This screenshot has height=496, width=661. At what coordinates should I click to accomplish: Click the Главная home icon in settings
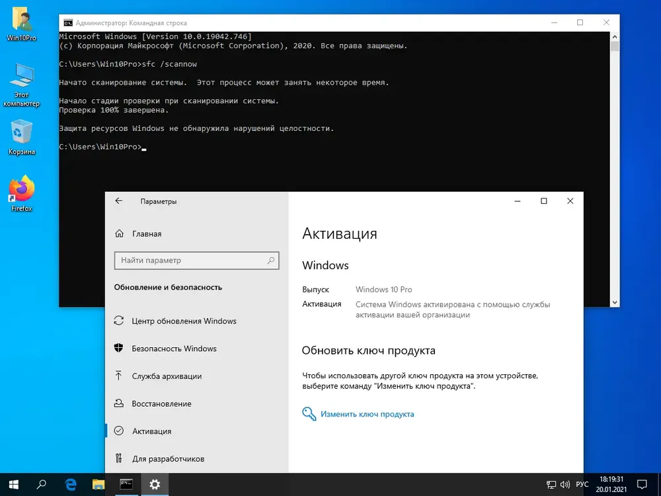(x=119, y=233)
